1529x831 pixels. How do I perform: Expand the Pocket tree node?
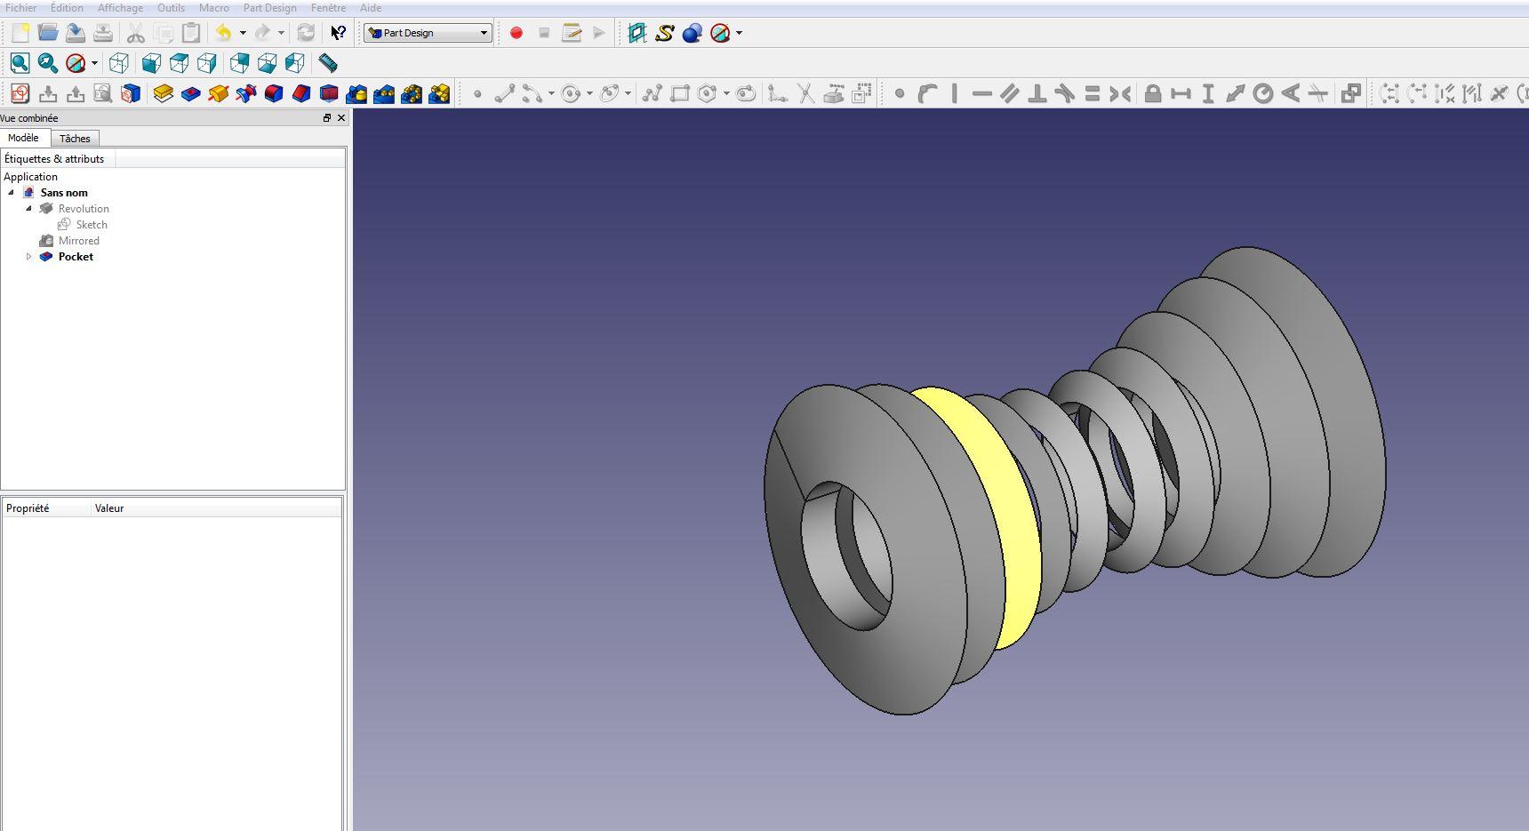coord(29,257)
